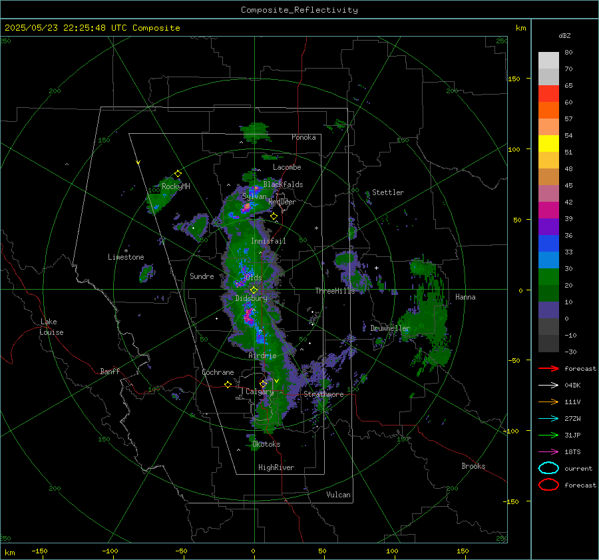Click the Cochrane town label
The width and height of the screenshot is (599, 560).
218,372
